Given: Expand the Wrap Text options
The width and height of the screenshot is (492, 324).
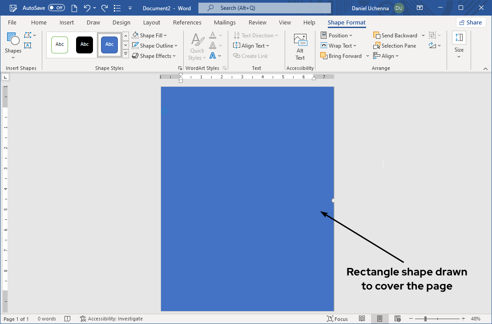Looking at the screenshot, I should pyautogui.click(x=339, y=45).
